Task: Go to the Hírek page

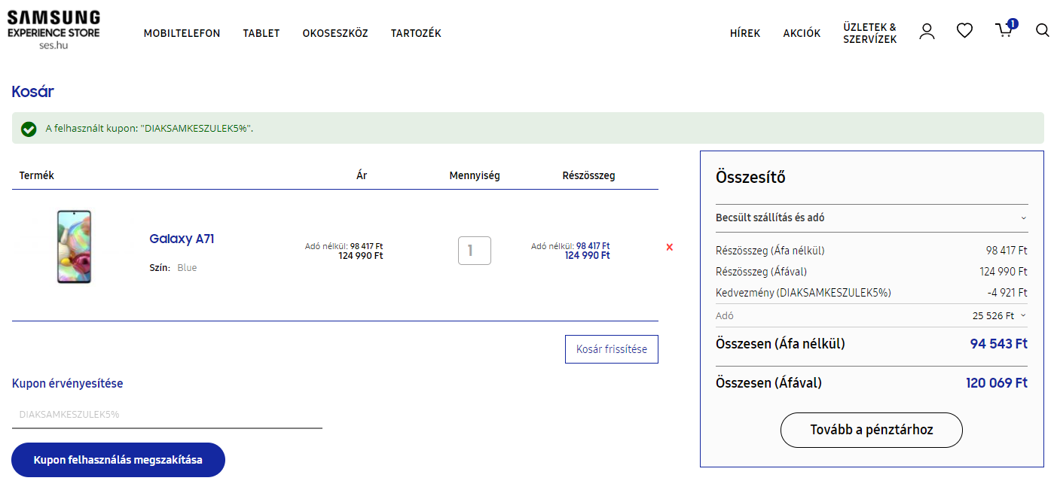Action: (744, 33)
